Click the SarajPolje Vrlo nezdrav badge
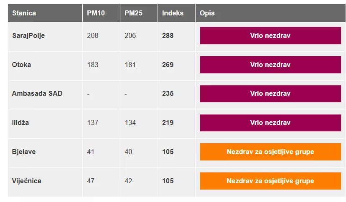The width and height of the screenshot is (346, 202). (x=270, y=36)
